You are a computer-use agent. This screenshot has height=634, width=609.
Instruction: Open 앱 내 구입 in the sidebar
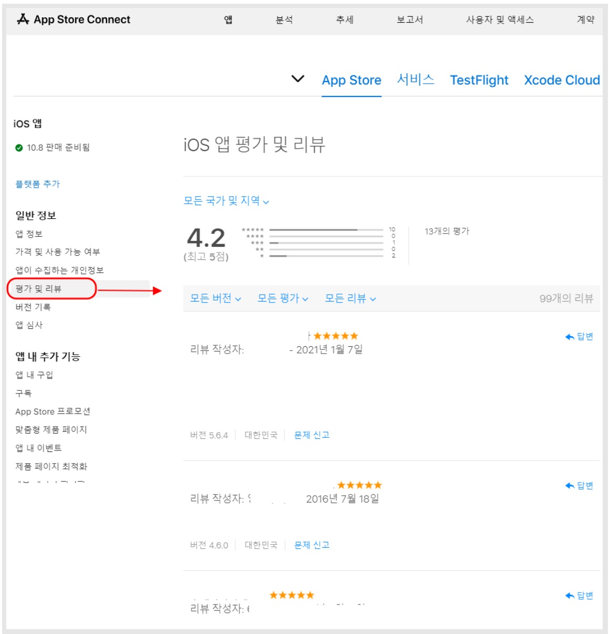[34, 375]
